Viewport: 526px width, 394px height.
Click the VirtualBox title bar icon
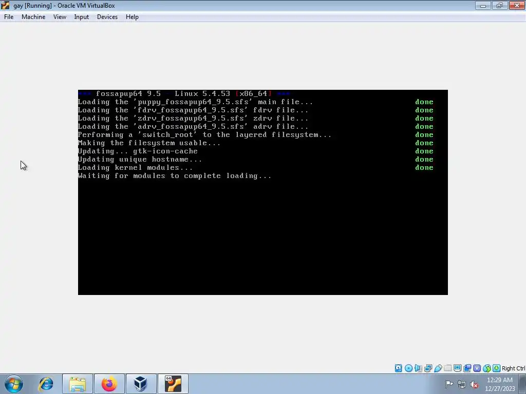(x=5, y=5)
